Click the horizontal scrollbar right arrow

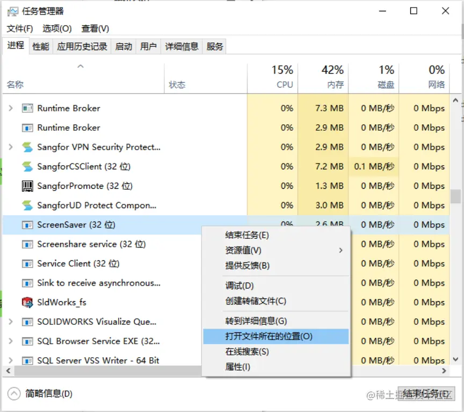point(444,371)
